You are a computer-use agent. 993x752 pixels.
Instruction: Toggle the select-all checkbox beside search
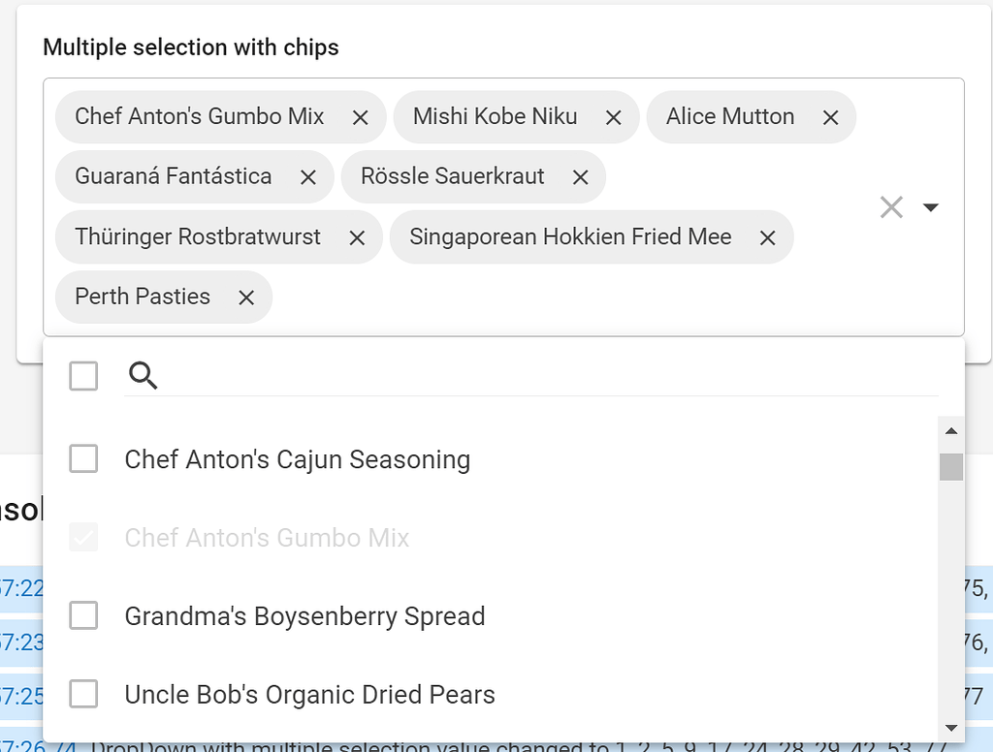tap(83, 376)
